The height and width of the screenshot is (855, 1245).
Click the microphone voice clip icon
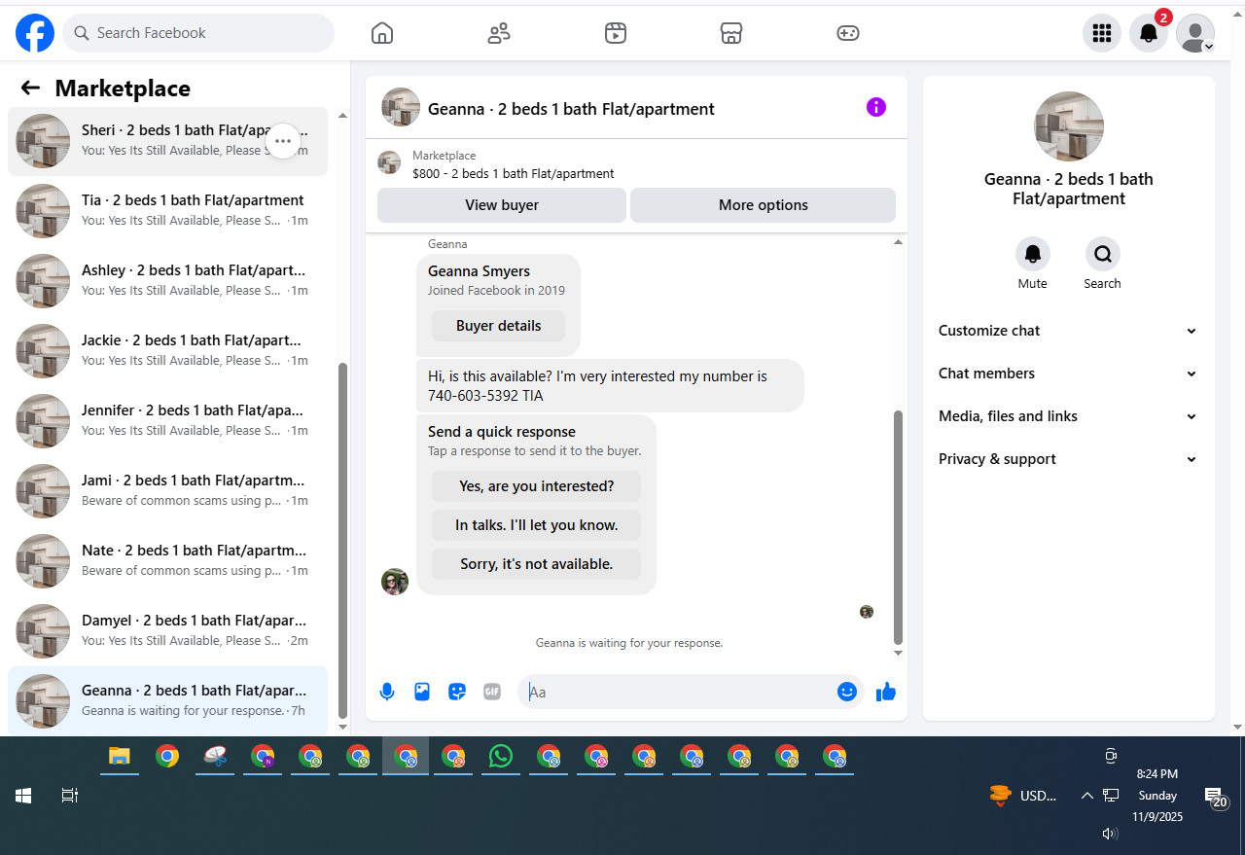[387, 692]
